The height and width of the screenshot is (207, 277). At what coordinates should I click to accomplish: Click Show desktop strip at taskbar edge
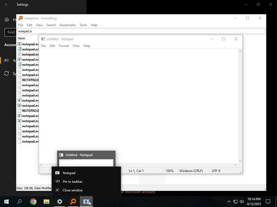click(276, 202)
